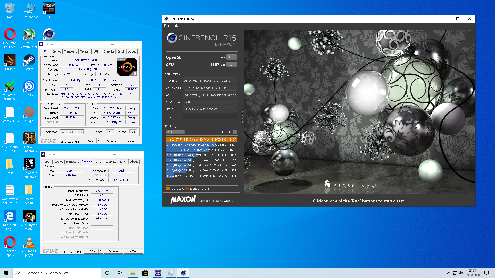Switch to Mainboard tab in upper CPU-Z
The width and height of the screenshot is (495, 278).
tap(70, 51)
